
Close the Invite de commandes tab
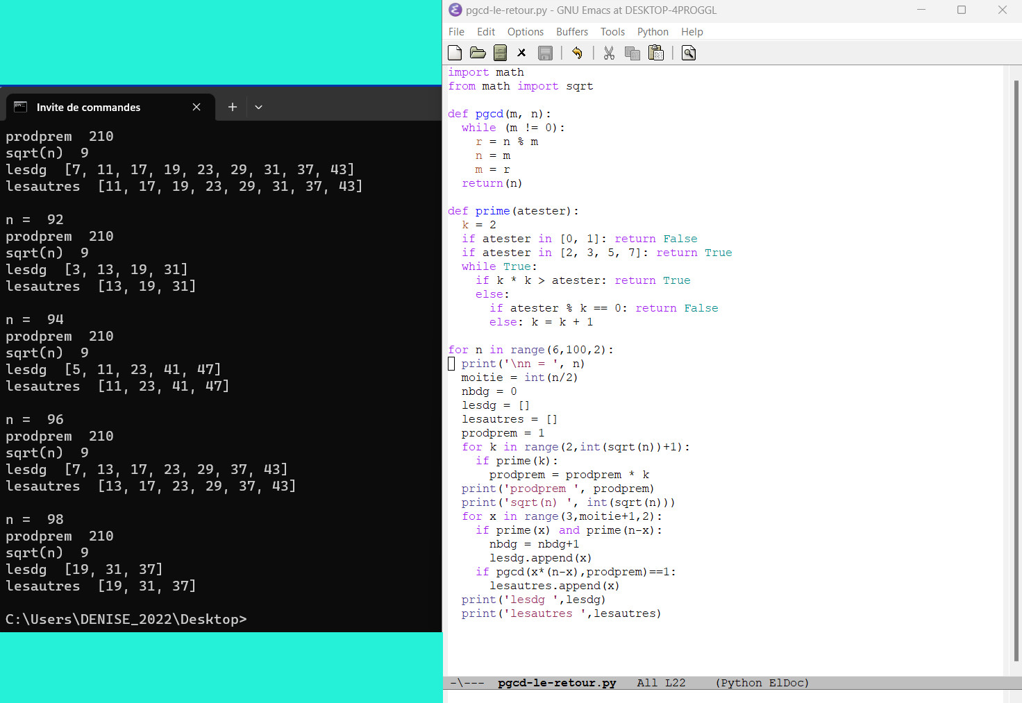point(196,107)
